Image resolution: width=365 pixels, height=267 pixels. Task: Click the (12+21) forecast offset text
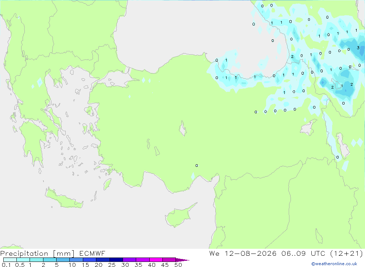coord(346,253)
